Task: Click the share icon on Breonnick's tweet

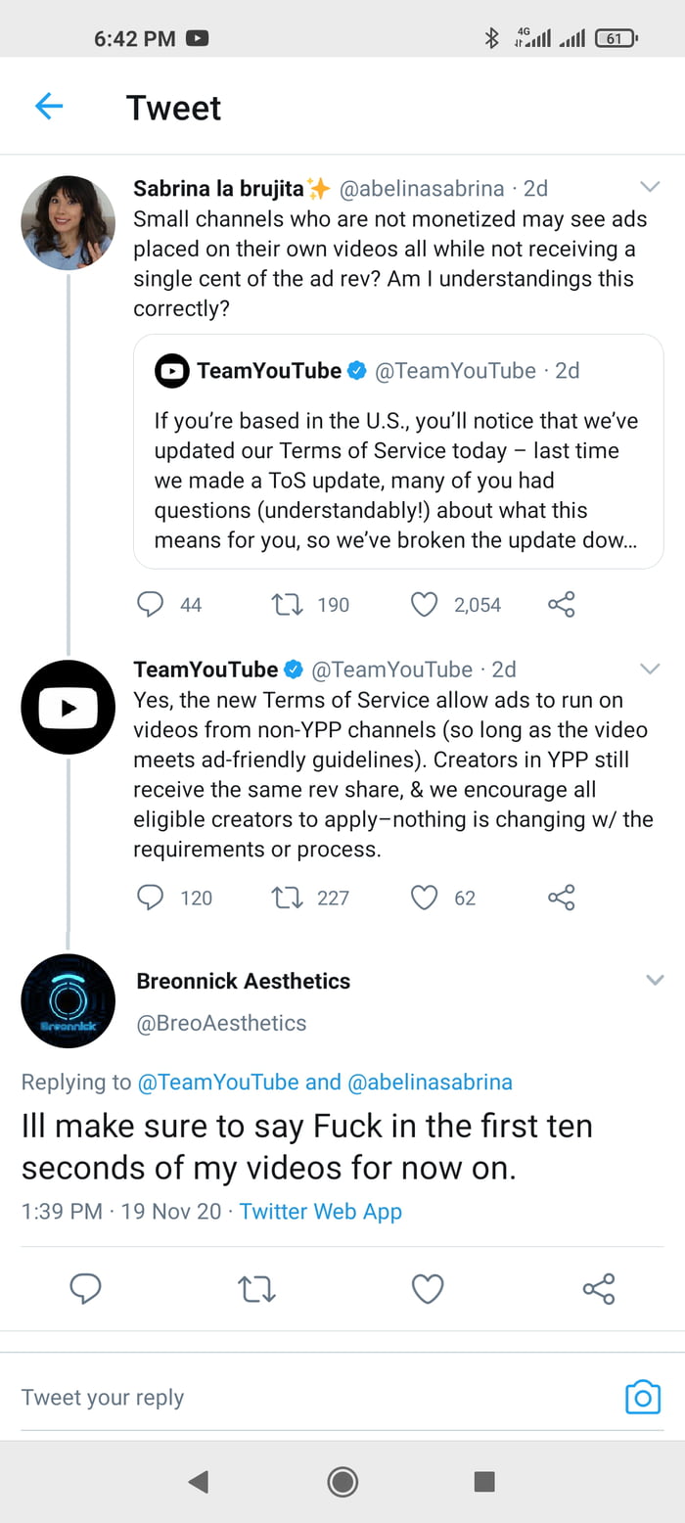Action: (x=599, y=1290)
